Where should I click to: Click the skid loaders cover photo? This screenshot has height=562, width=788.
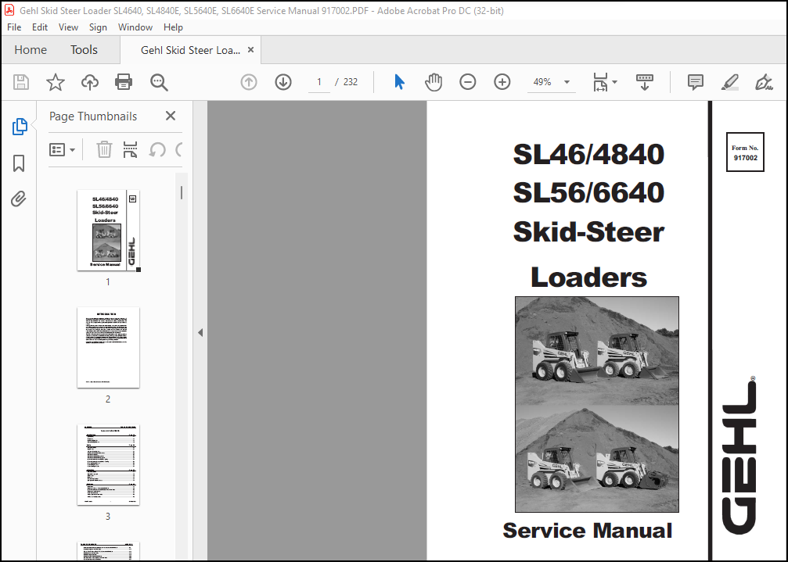pos(597,404)
